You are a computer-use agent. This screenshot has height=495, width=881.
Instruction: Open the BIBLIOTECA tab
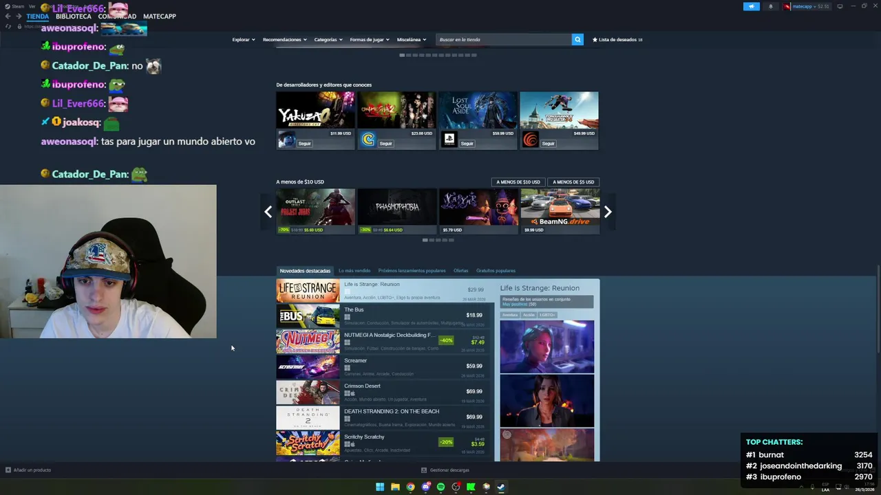click(73, 16)
